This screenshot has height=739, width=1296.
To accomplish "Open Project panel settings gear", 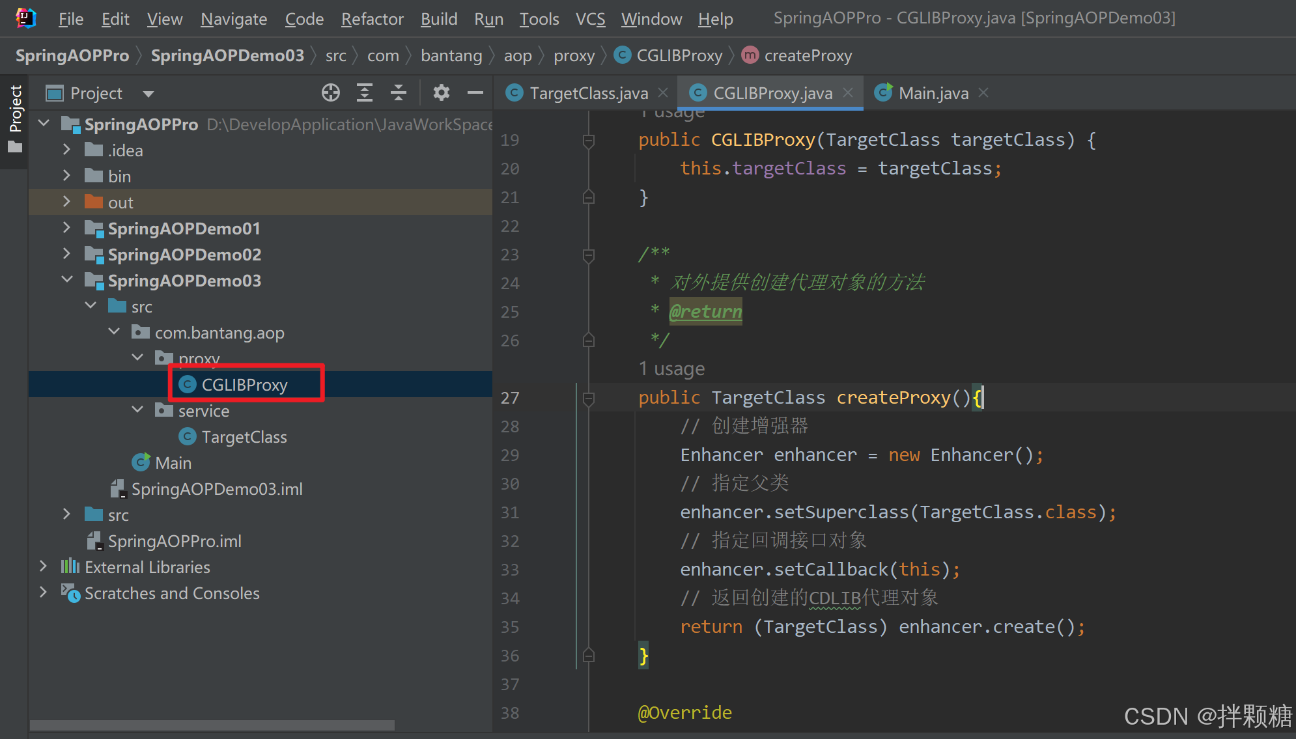I will [x=442, y=93].
